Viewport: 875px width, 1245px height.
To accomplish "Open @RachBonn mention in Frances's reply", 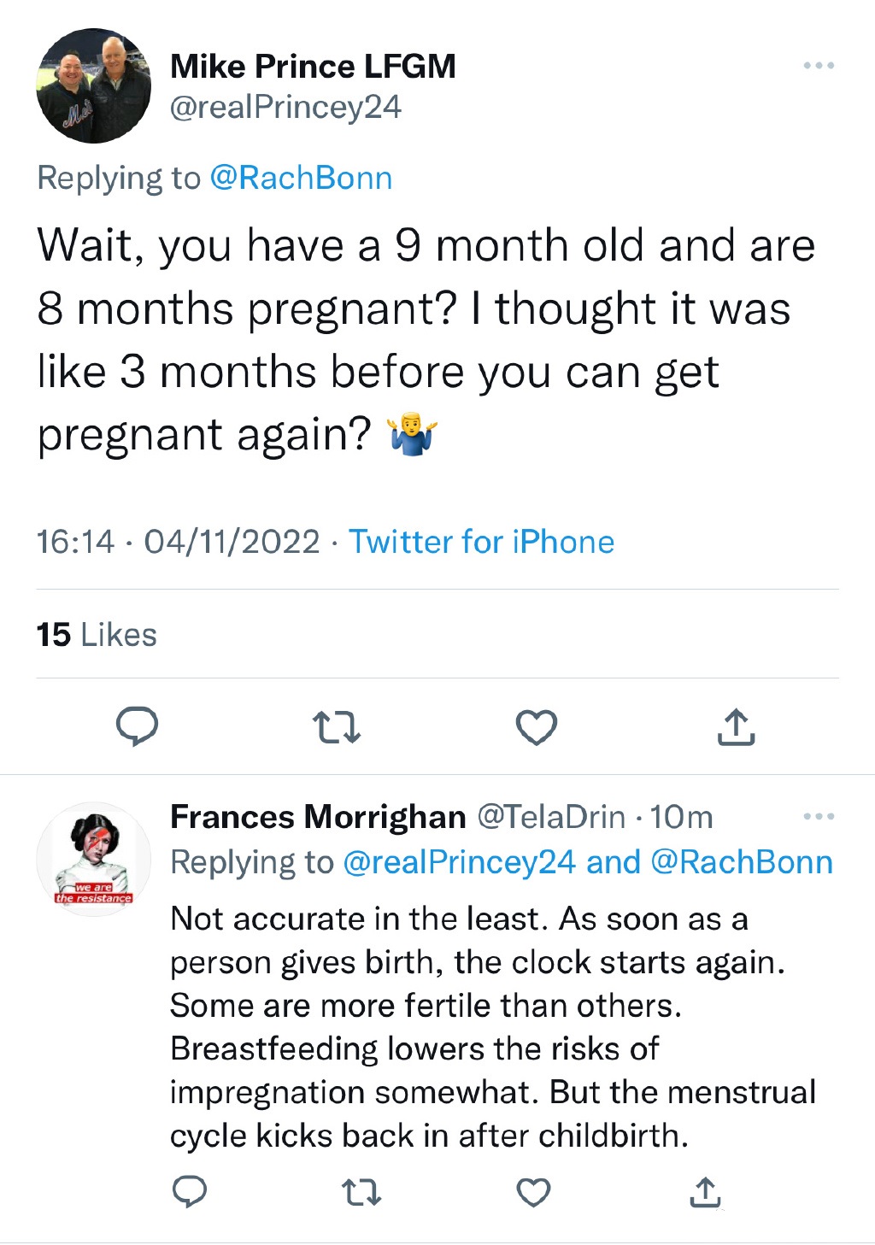I will tap(741, 862).
